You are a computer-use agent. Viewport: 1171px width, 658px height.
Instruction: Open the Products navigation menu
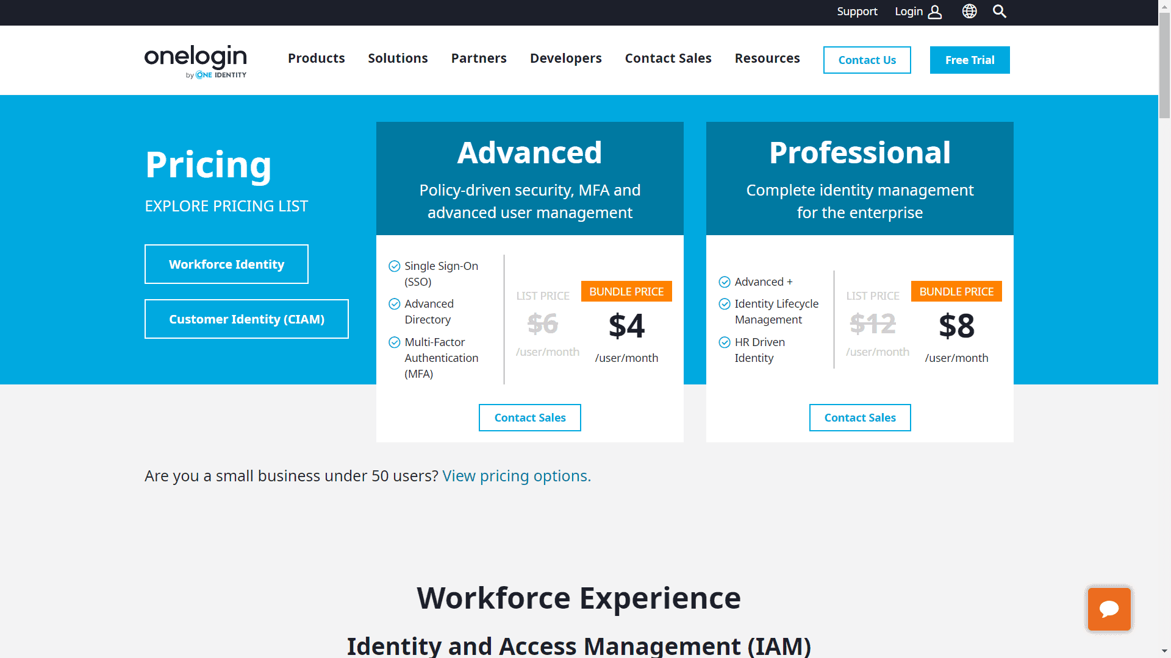316,58
